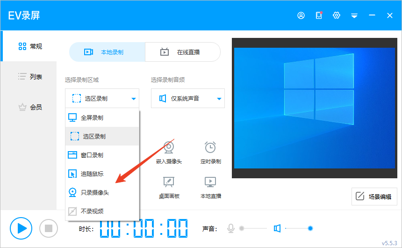Click the v5.5.3 version label

[389, 243]
